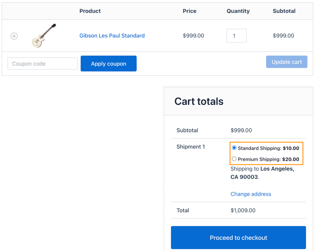The height and width of the screenshot is (251, 315).
Task: Click the quantity input box
Action: (236, 36)
